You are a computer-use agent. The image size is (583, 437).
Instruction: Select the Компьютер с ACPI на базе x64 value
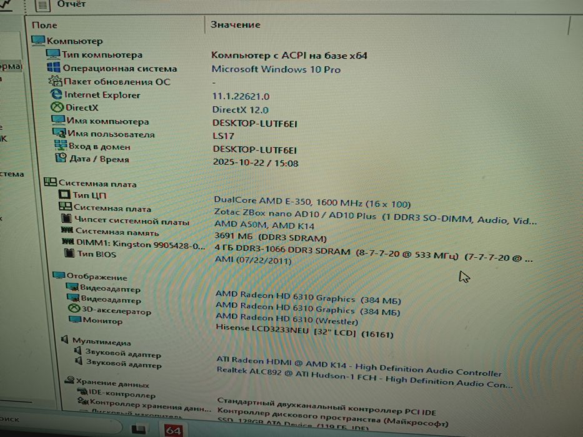[x=289, y=56]
